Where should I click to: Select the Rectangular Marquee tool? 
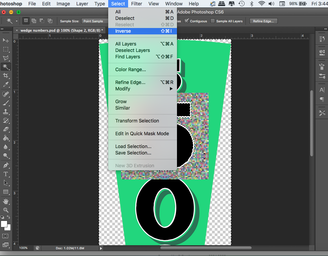click(x=6, y=49)
